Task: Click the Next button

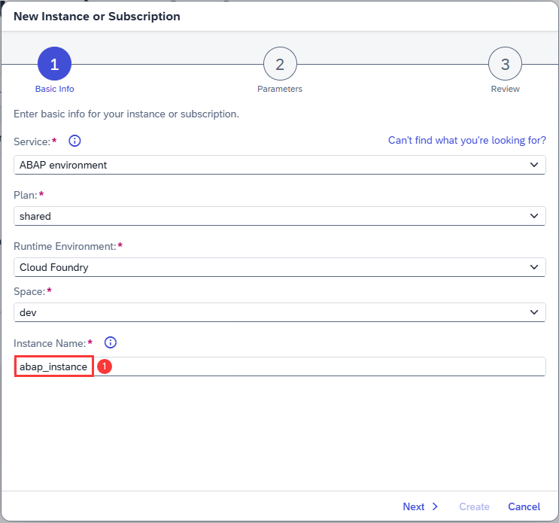Action: click(421, 506)
